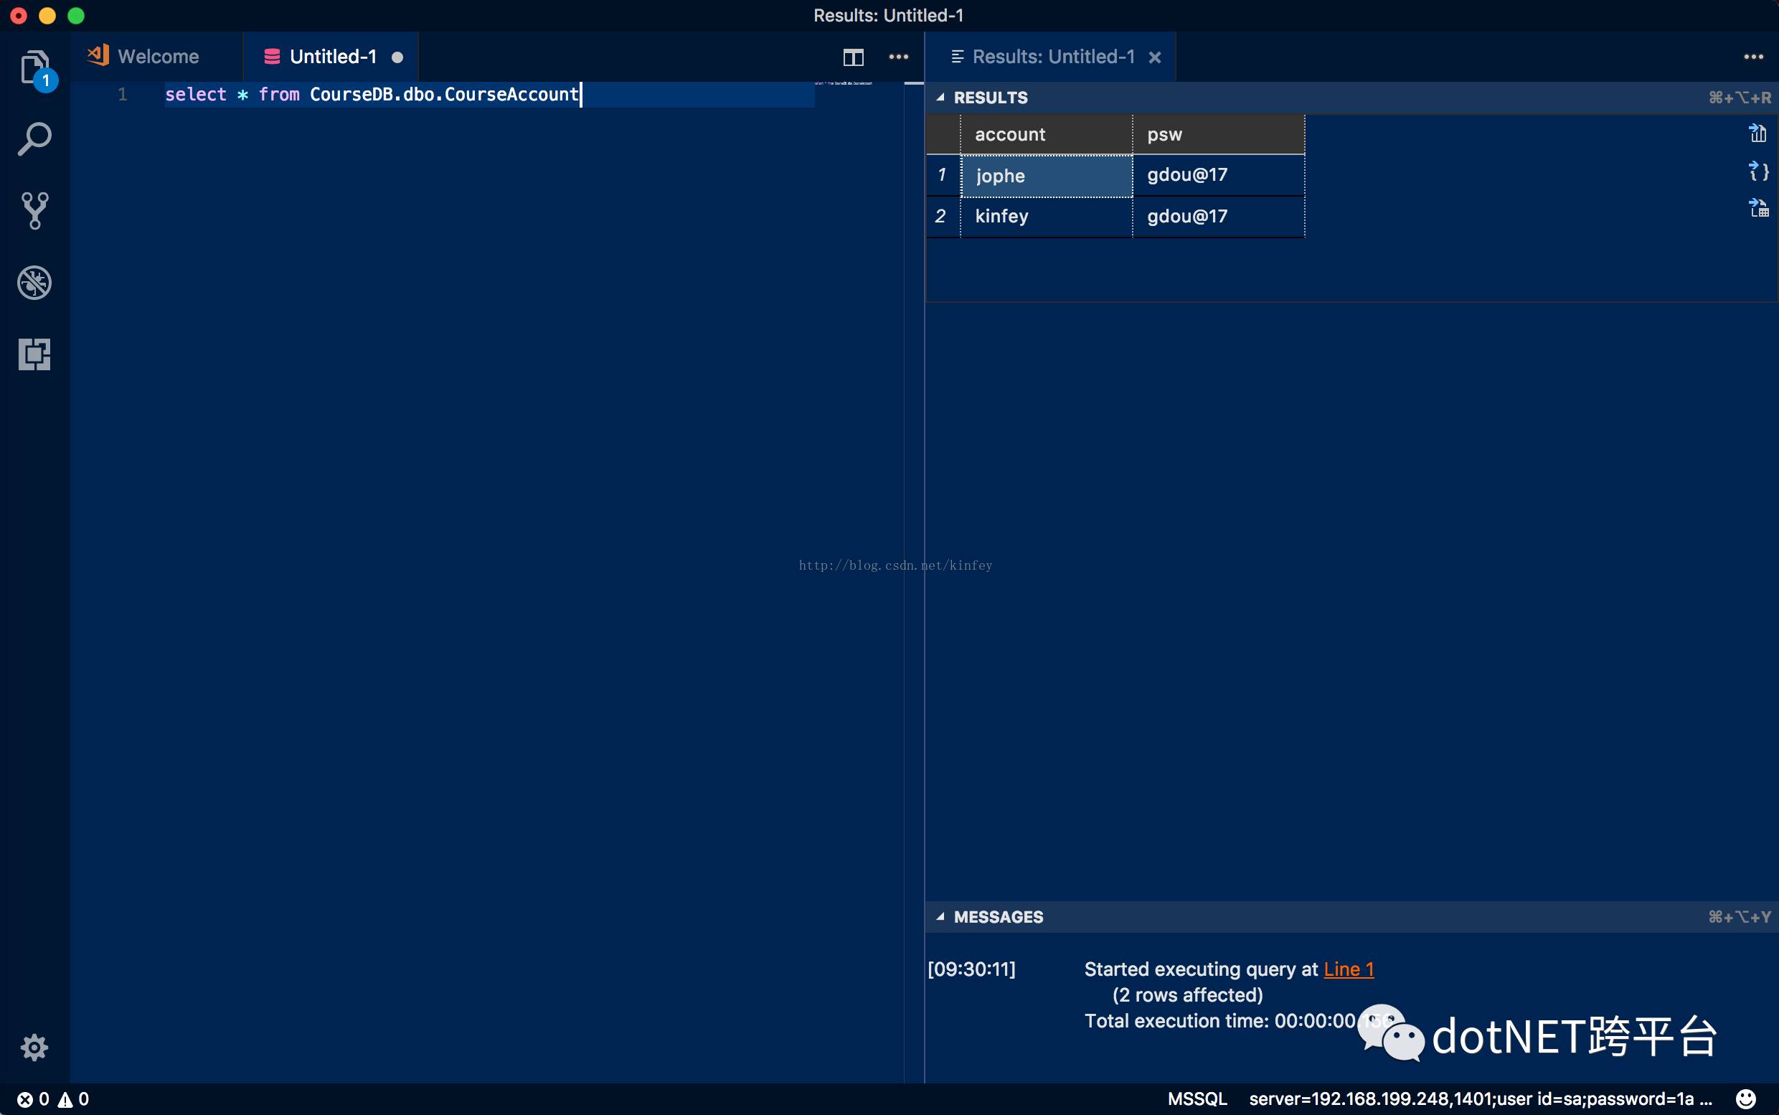1779x1115 pixels.
Task: Close the Results: Untitled-1 tab
Action: pos(1154,57)
